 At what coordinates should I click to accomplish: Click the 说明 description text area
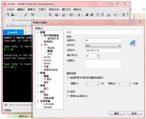[x=103, y=64]
